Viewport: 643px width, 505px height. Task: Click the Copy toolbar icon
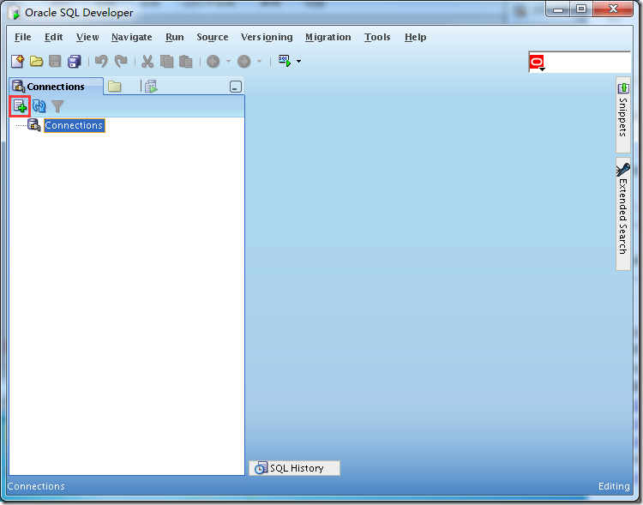click(166, 62)
